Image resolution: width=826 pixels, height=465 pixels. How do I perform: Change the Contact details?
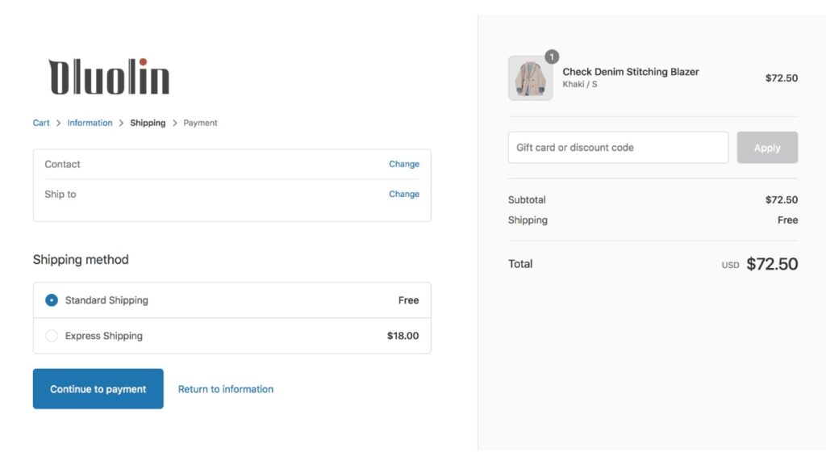click(404, 164)
